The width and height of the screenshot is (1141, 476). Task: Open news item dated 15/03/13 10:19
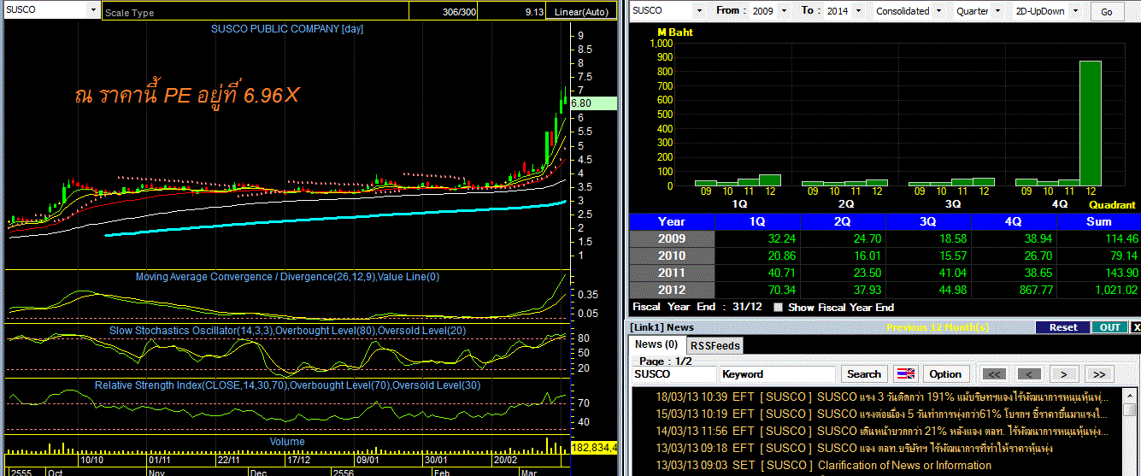click(x=880, y=414)
